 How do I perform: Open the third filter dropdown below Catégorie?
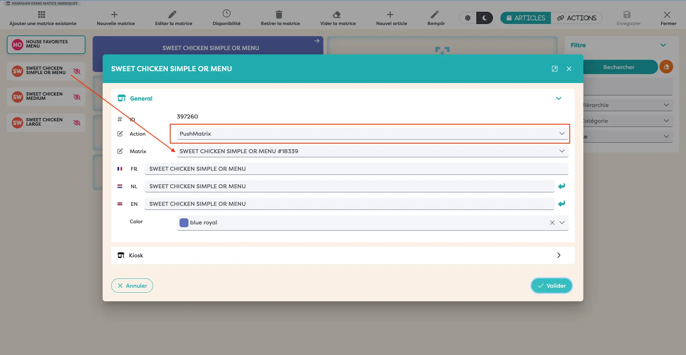pyautogui.click(x=628, y=137)
